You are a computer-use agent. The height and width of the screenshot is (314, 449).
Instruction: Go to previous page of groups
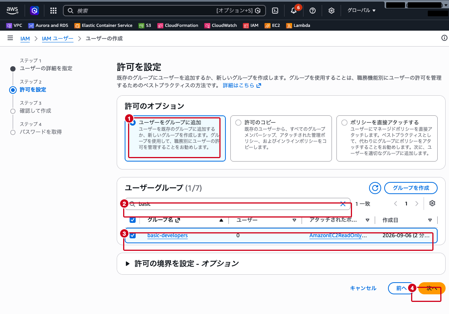pyautogui.click(x=396, y=204)
